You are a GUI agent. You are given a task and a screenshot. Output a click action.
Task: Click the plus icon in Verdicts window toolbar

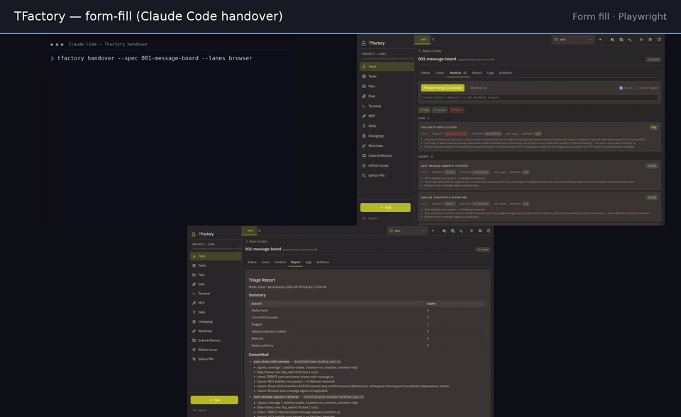click(x=600, y=40)
